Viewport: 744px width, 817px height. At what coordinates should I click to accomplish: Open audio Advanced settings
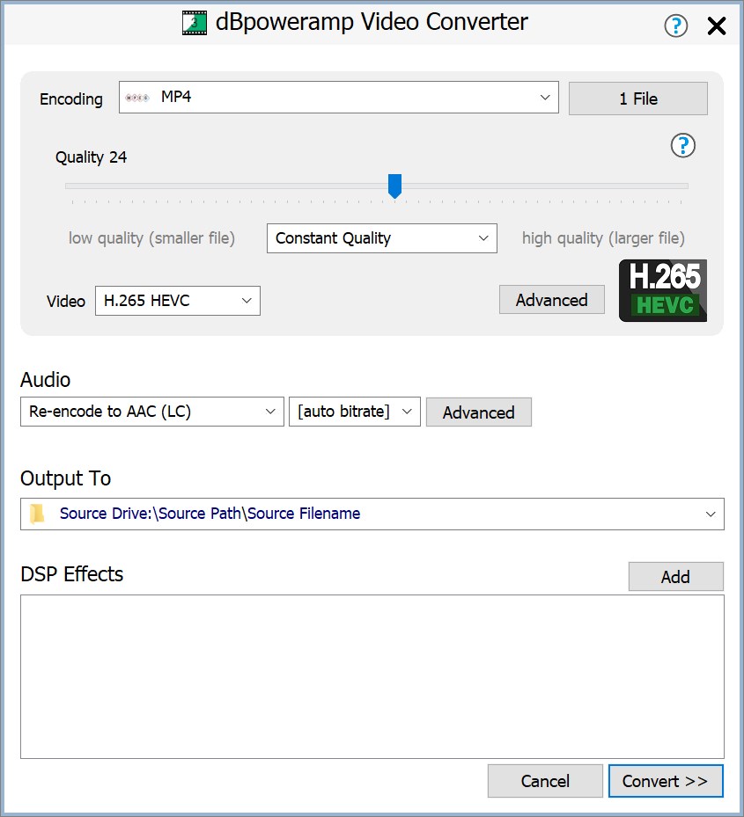coord(478,412)
